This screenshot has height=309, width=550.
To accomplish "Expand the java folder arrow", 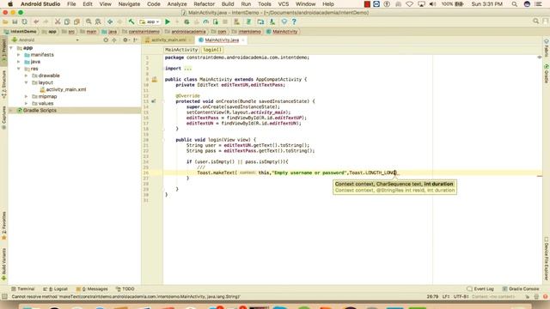I will click(19, 62).
